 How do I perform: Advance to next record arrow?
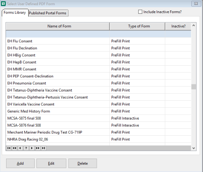click(32, 148)
